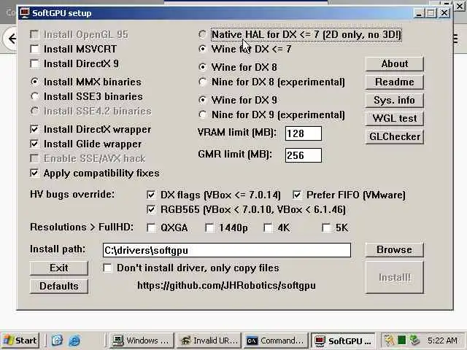Click Browse to choose install path
The height and width of the screenshot is (350, 467).
pyautogui.click(x=395, y=250)
